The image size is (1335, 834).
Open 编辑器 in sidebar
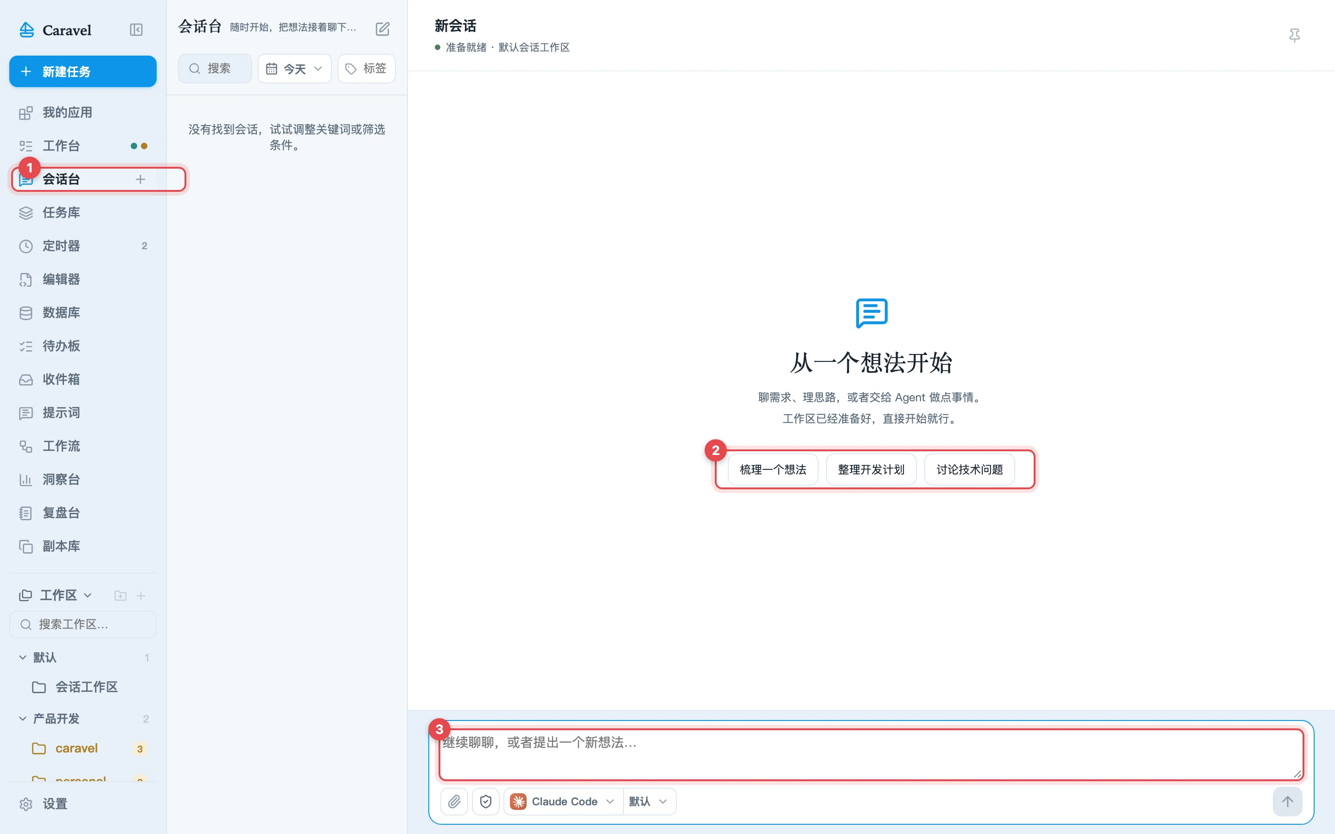coord(83,280)
